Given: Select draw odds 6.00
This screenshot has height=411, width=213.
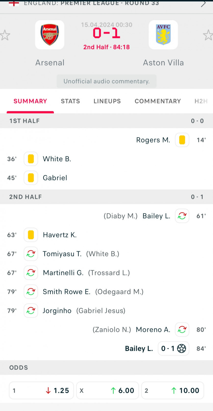Looking at the screenshot, I should click(107, 391).
